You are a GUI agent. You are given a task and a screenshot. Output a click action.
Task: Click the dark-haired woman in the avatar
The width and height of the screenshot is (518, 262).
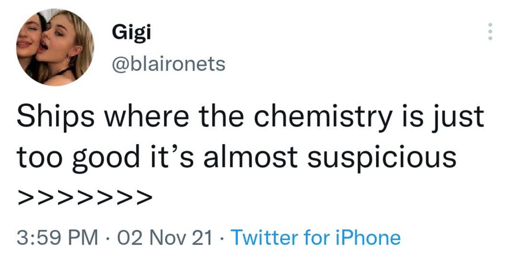[29, 41]
